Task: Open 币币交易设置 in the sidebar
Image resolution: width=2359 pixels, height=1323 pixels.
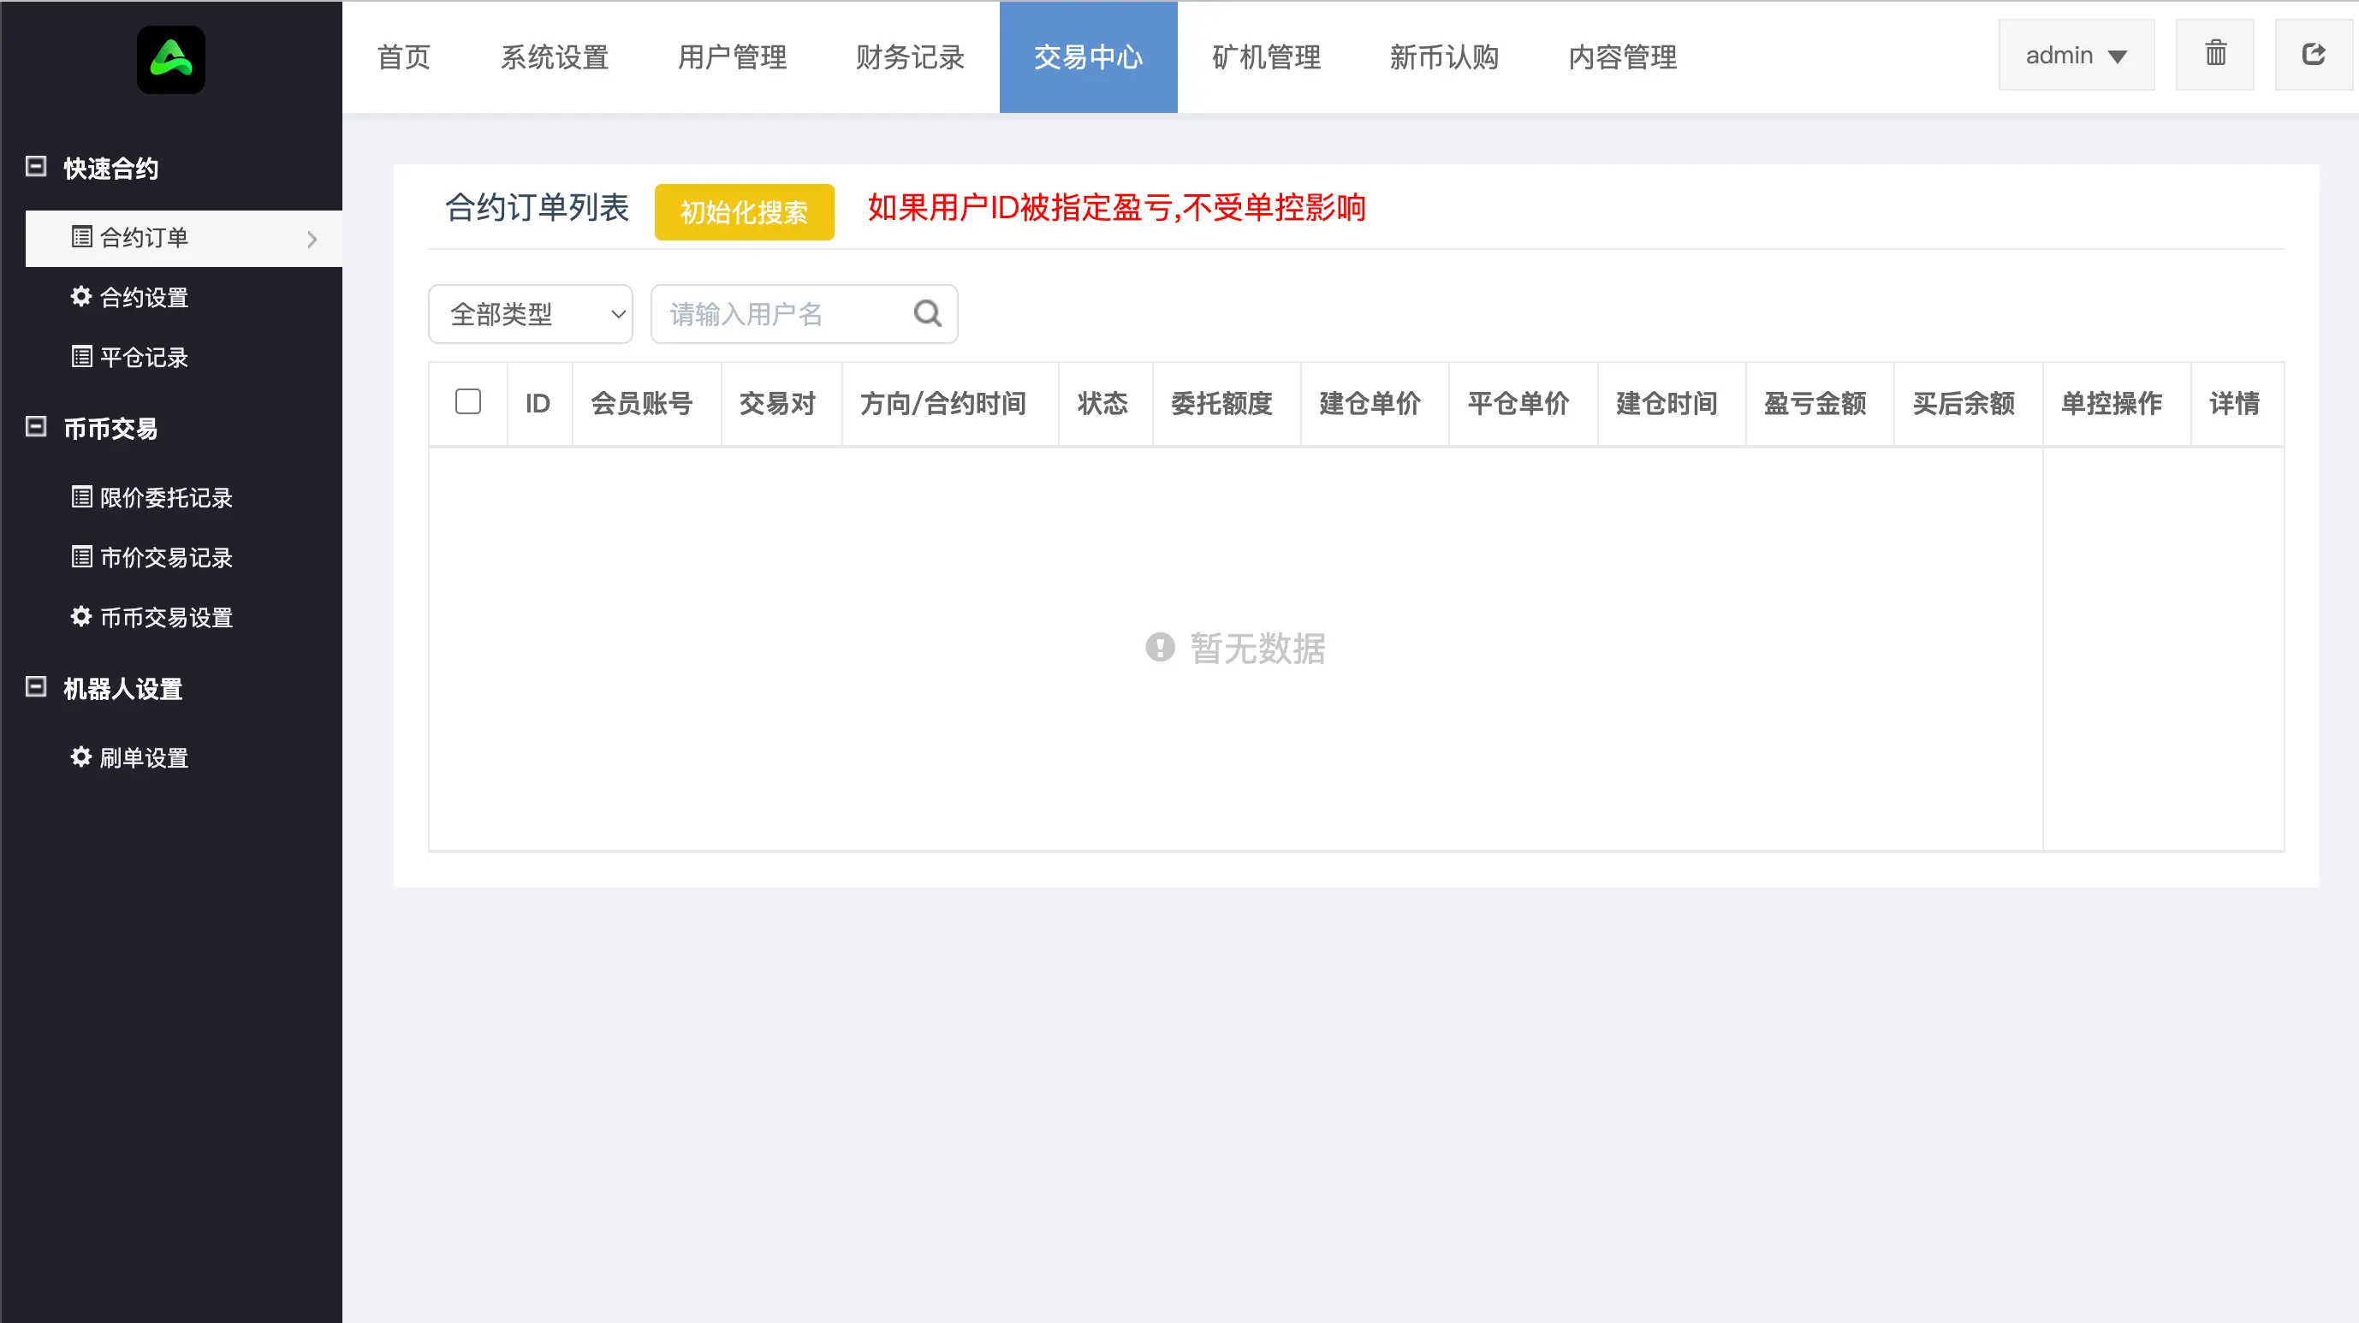Action: 184,617
